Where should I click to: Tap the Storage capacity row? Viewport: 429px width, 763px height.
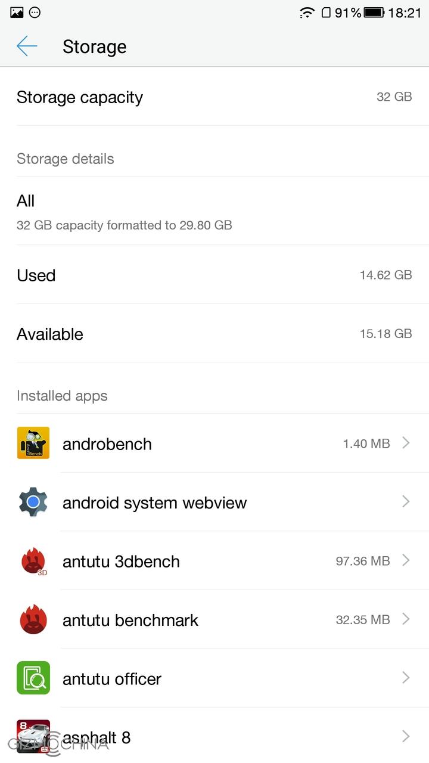(214, 97)
